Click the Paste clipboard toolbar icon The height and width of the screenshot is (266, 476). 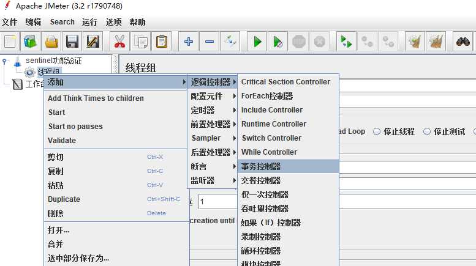point(161,41)
